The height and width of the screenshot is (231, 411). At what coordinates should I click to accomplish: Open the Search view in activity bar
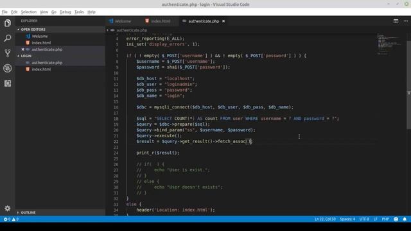click(x=7, y=38)
